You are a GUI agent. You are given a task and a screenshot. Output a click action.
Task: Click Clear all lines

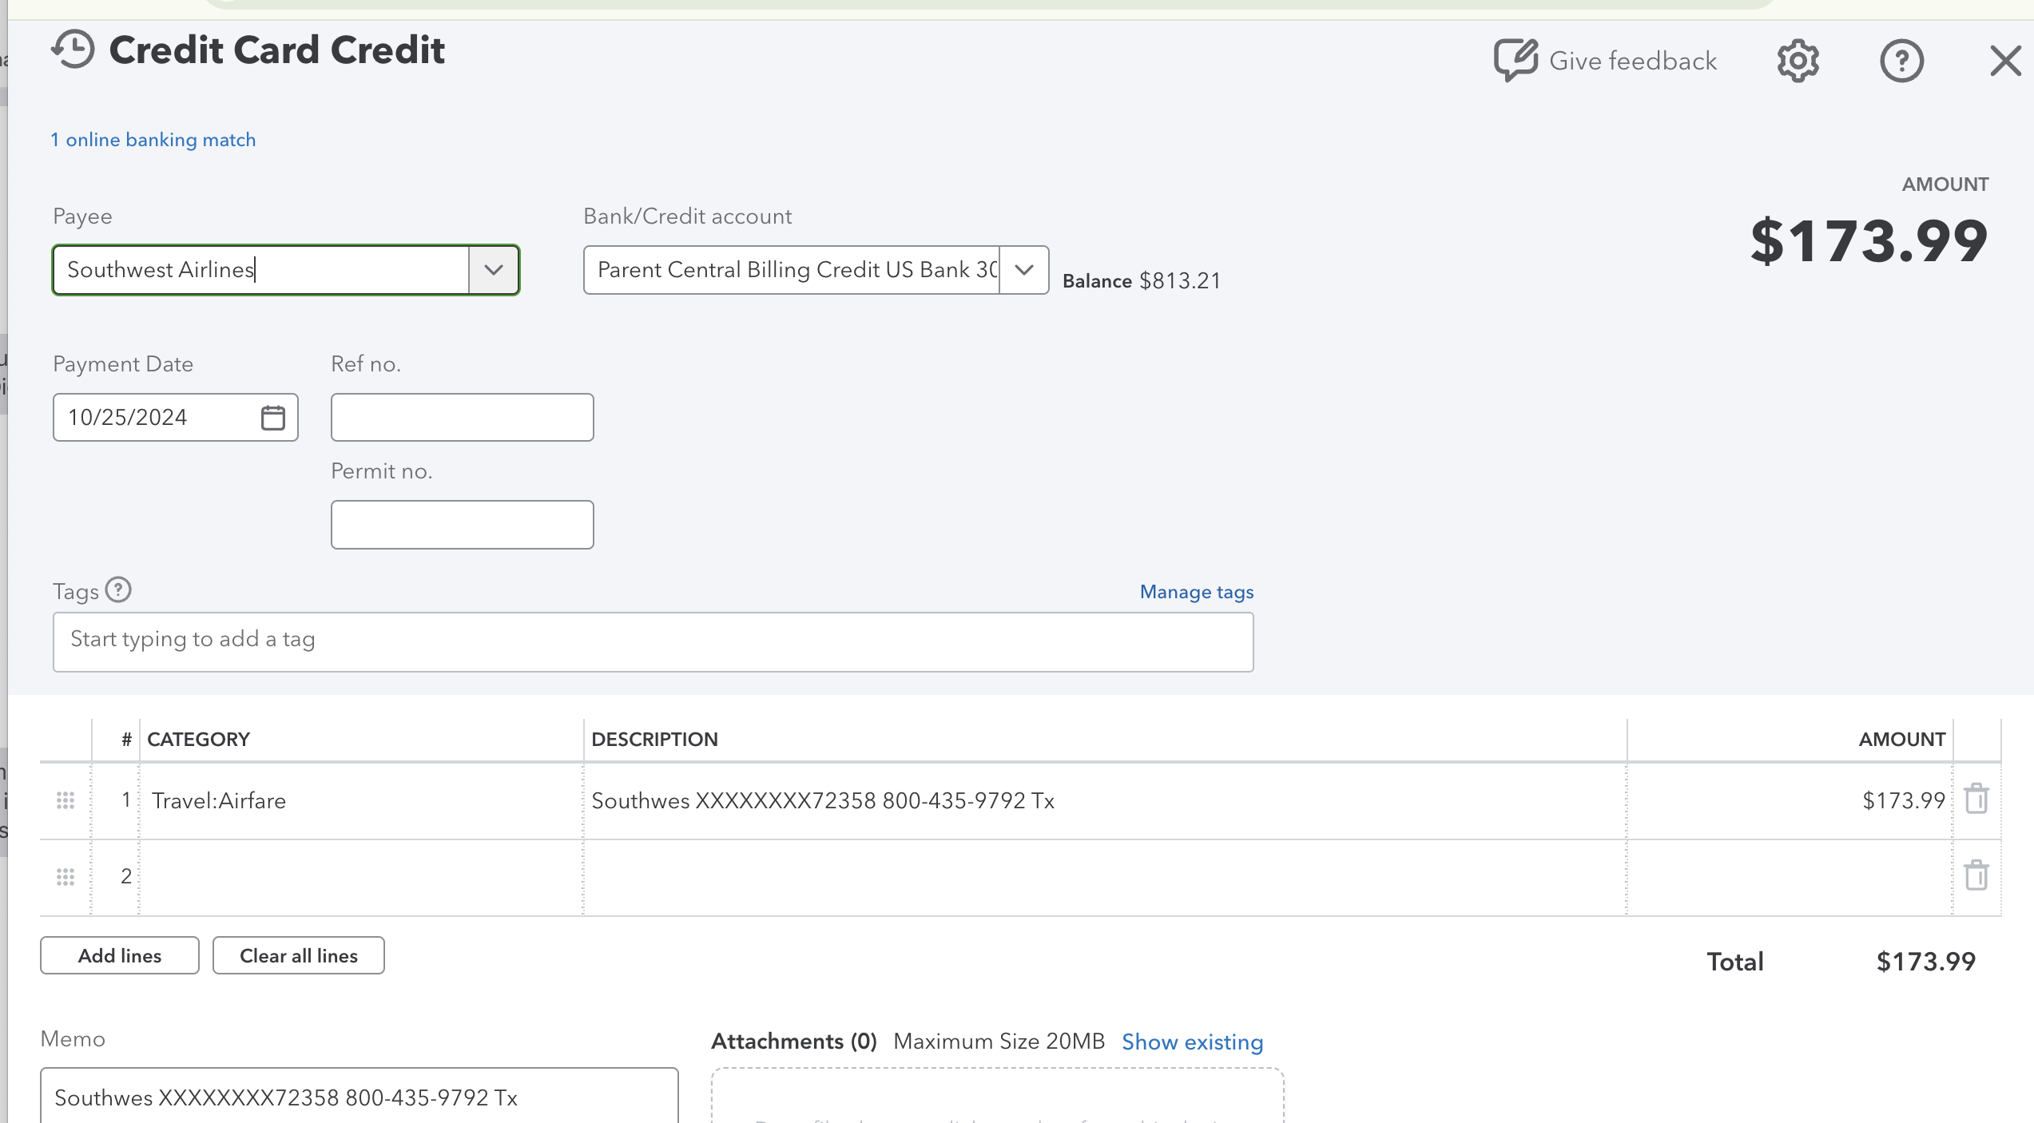(x=298, y=955)
